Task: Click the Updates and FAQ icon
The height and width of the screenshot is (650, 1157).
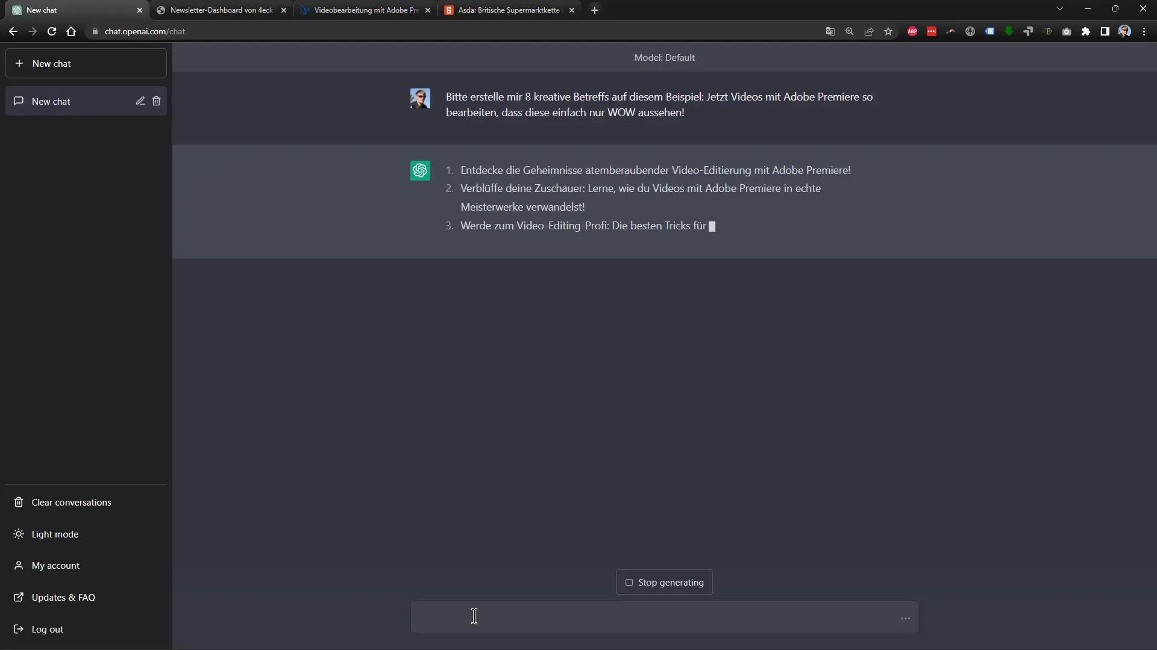Action: point(18,597)
